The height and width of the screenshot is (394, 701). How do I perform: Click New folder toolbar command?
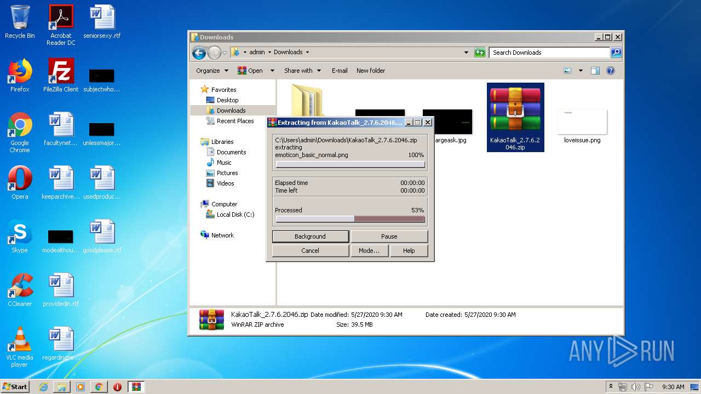click(371, 71)
